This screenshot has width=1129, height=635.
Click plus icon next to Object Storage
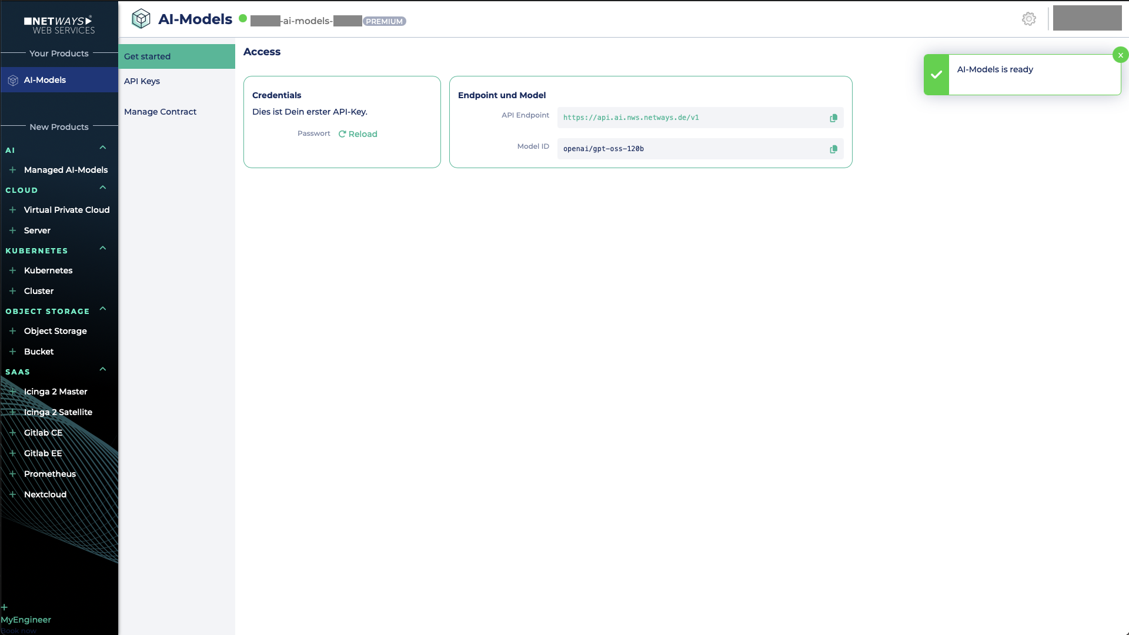pos(12,331)
